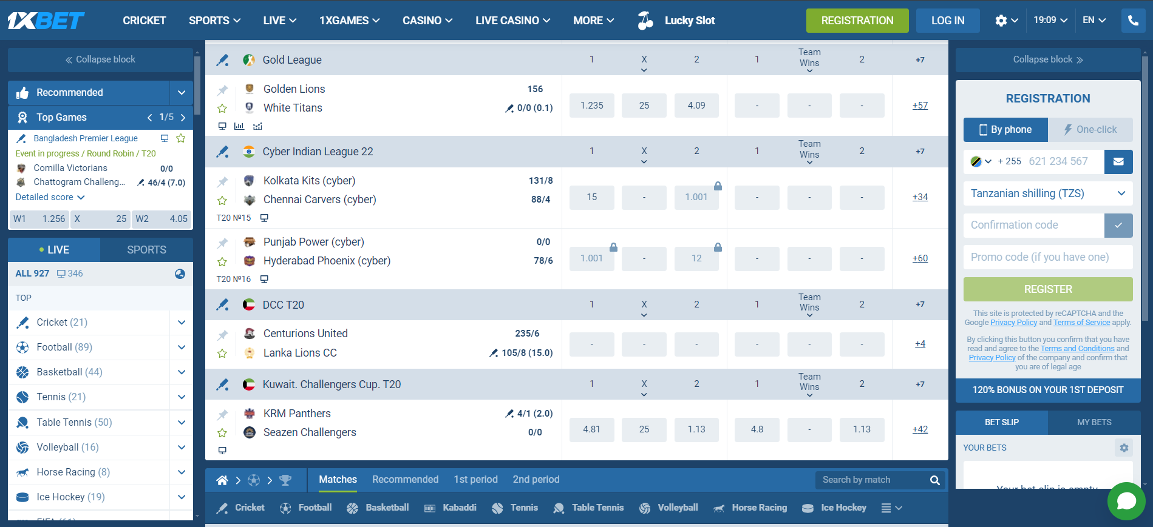Go to next Top Games slide

(183, 118)
